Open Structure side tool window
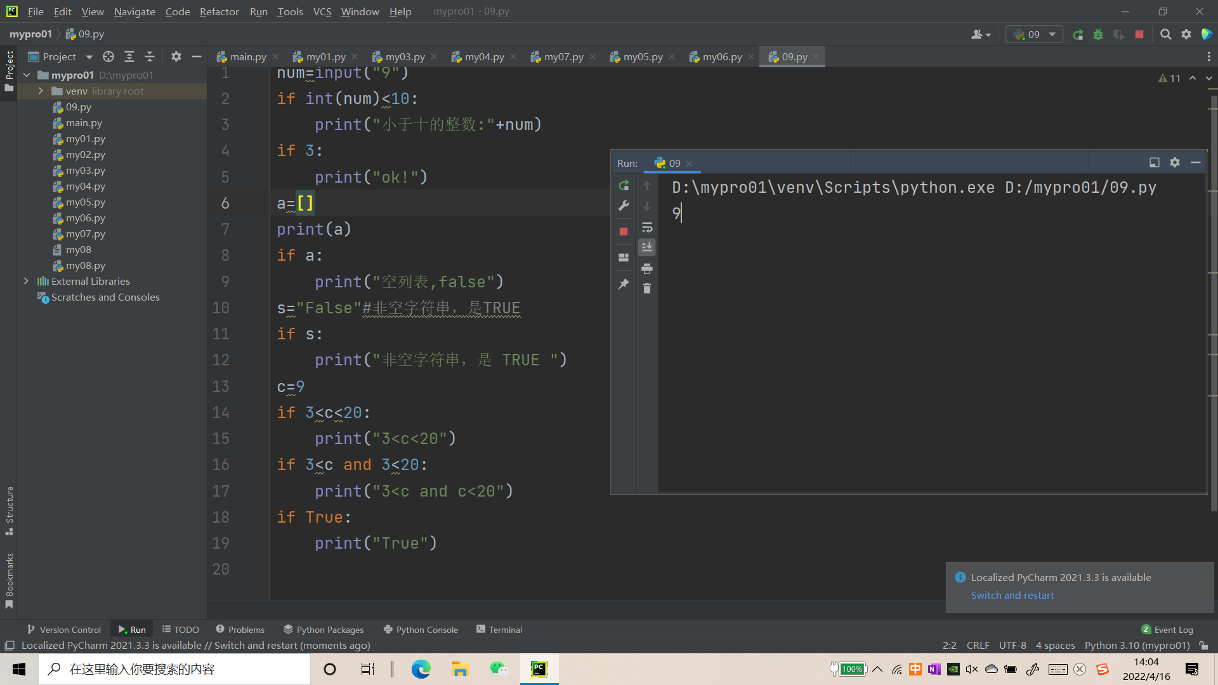 click(10, 511)
